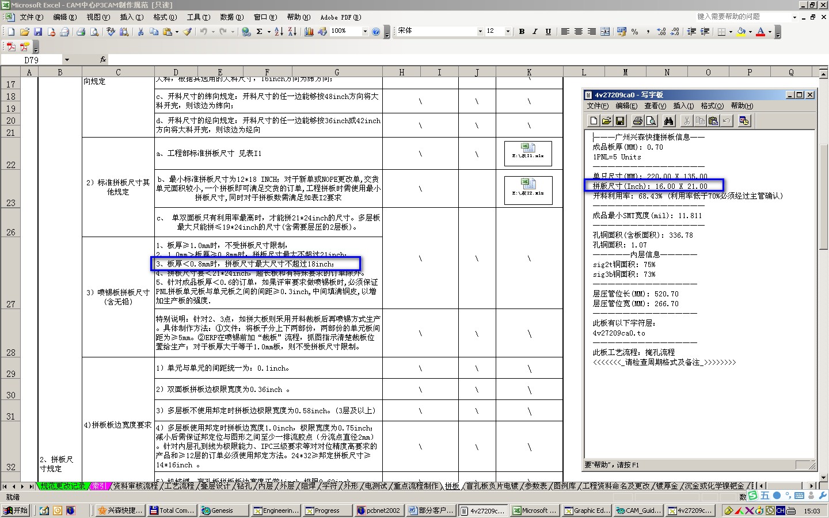The height and width of the screenshot is (518, 829).
Task: Sort descending with the Z-A icon
Action: point(292,32)
